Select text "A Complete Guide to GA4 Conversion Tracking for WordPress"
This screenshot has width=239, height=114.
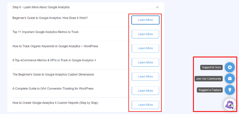[53, 88]
